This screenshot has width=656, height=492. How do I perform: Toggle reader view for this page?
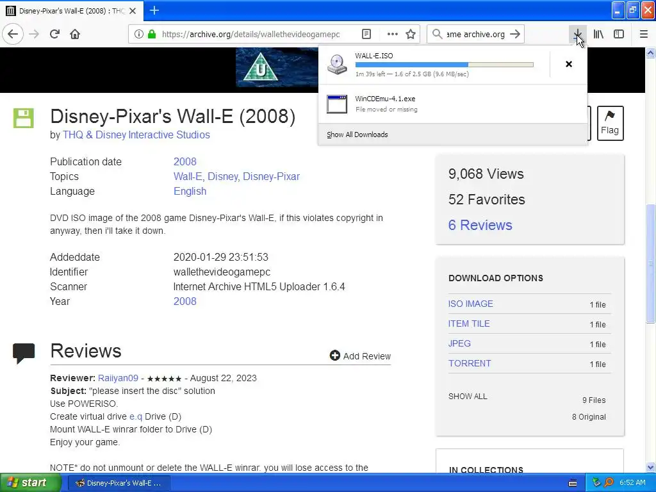[x=366, y=34]
